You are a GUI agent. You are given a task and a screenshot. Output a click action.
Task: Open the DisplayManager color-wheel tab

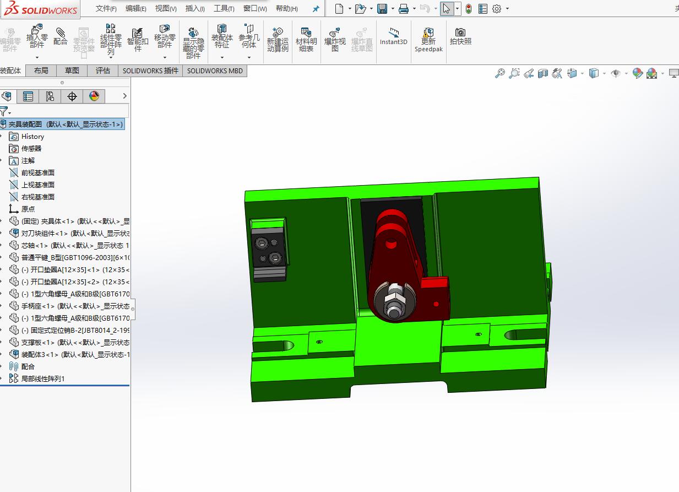pyautogui.click(x=94, y=96)
